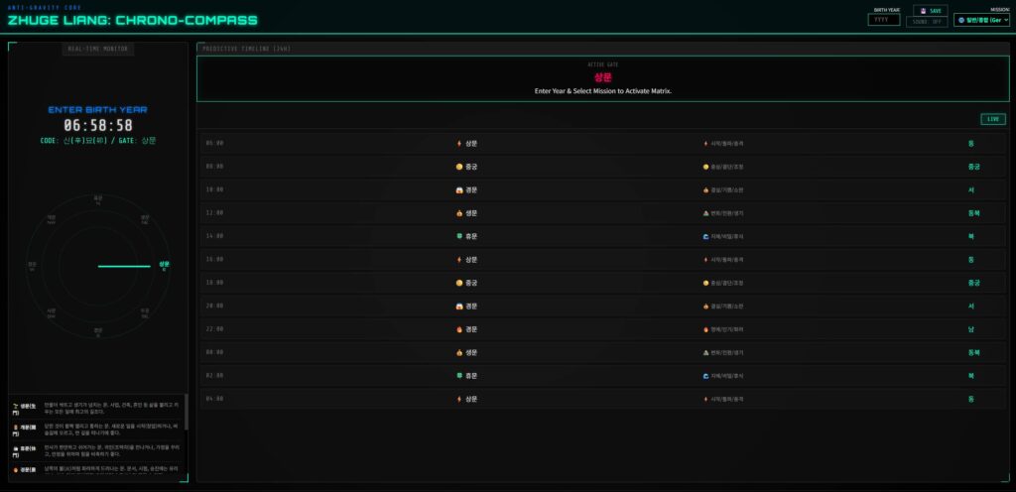Click the SAVE button icon

[923, 10]
